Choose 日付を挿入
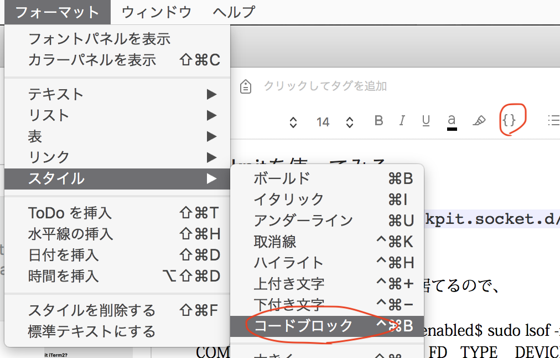 [117, 255]
